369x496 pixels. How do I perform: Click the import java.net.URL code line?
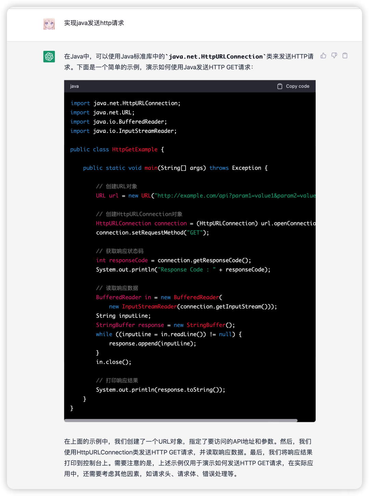click(x=102, y=112)
